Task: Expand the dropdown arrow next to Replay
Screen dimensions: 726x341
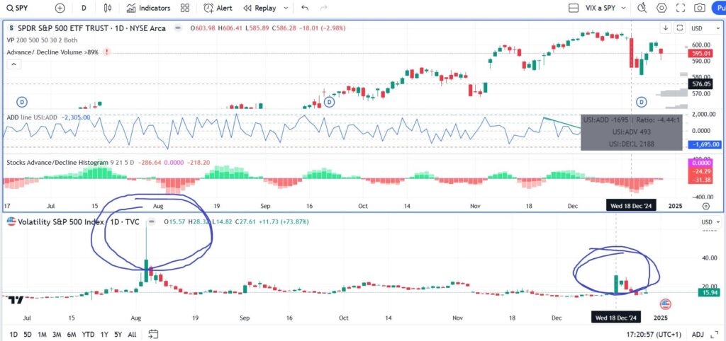Action: point(286,8)
